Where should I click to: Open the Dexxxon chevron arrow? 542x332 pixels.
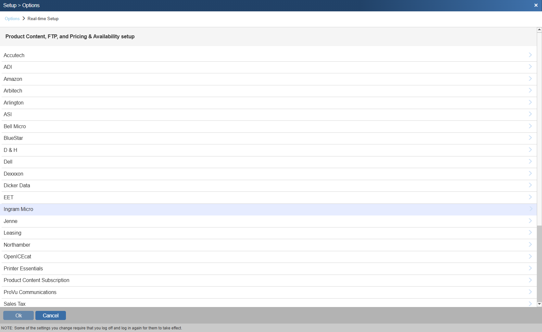pos(530,173)
